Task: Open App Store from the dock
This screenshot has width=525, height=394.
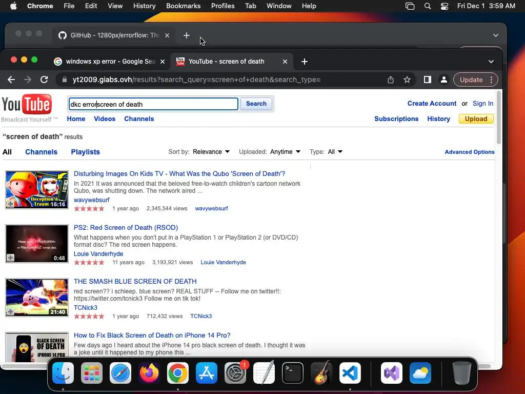Action: (207, 373)
